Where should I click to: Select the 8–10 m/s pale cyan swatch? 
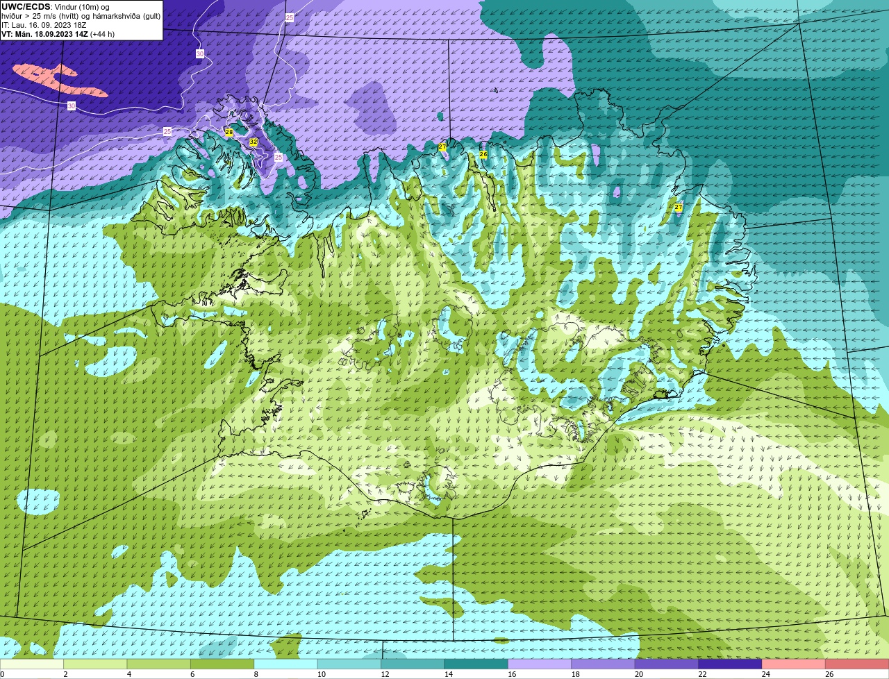click(x=286, y=664)
